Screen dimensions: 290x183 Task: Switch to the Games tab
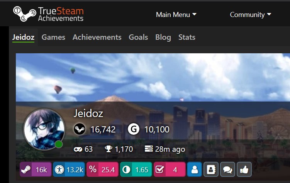(53, 37)
